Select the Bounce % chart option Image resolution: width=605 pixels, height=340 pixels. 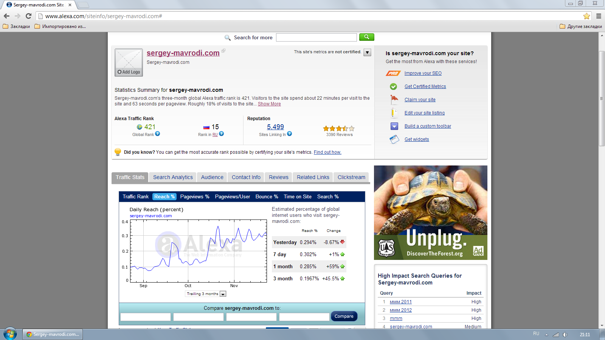[267, 196]
